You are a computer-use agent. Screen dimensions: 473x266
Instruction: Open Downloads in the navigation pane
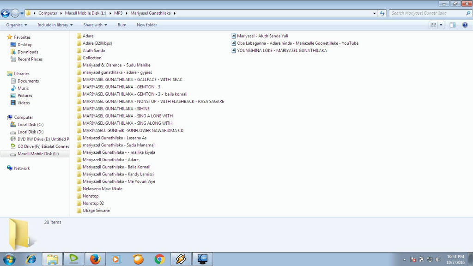tap(28, 52)
